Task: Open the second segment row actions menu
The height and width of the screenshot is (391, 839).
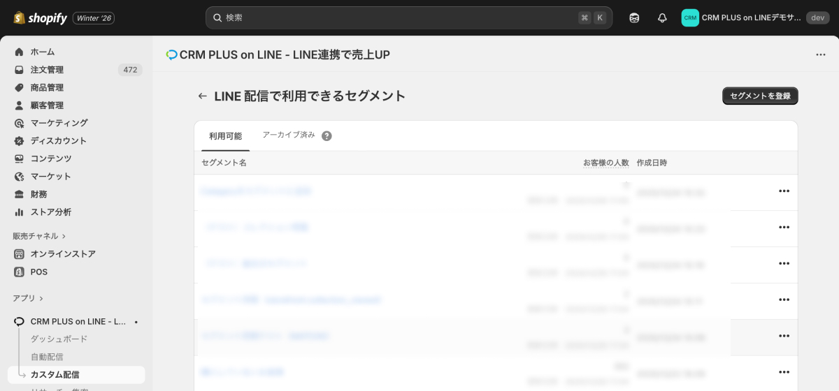Action: tap(784, 227)
